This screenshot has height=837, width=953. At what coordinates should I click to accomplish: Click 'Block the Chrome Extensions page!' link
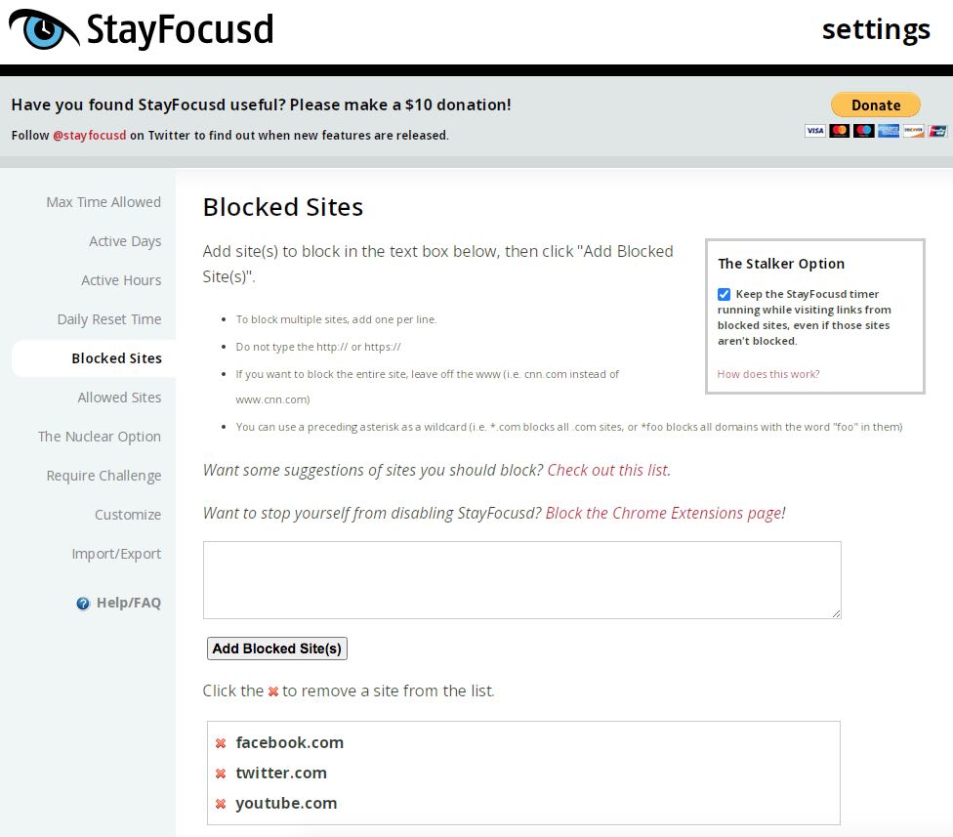point(666,513)
